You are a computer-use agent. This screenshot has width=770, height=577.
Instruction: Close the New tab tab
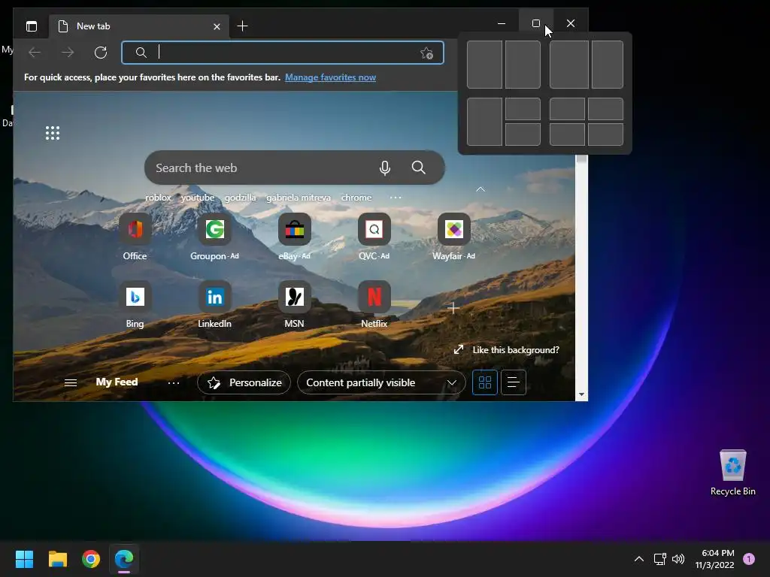[217, 26]
